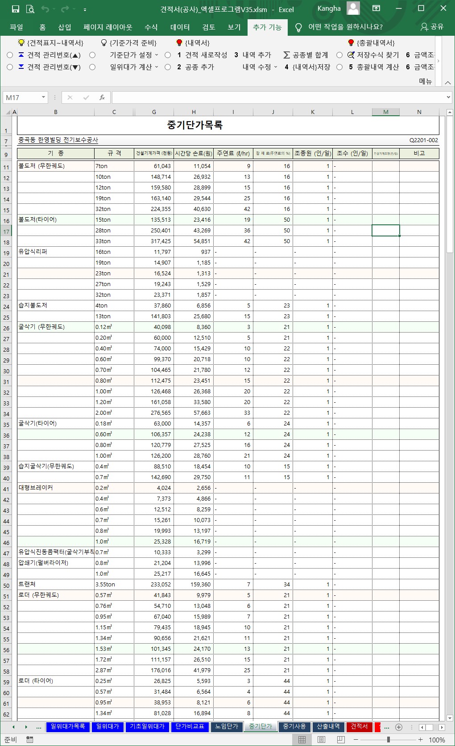
Task: Show hidden sheet tabs via left ellipsis
Action: tap(39, 727)
